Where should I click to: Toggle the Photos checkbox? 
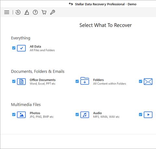[x=14, y=114]
